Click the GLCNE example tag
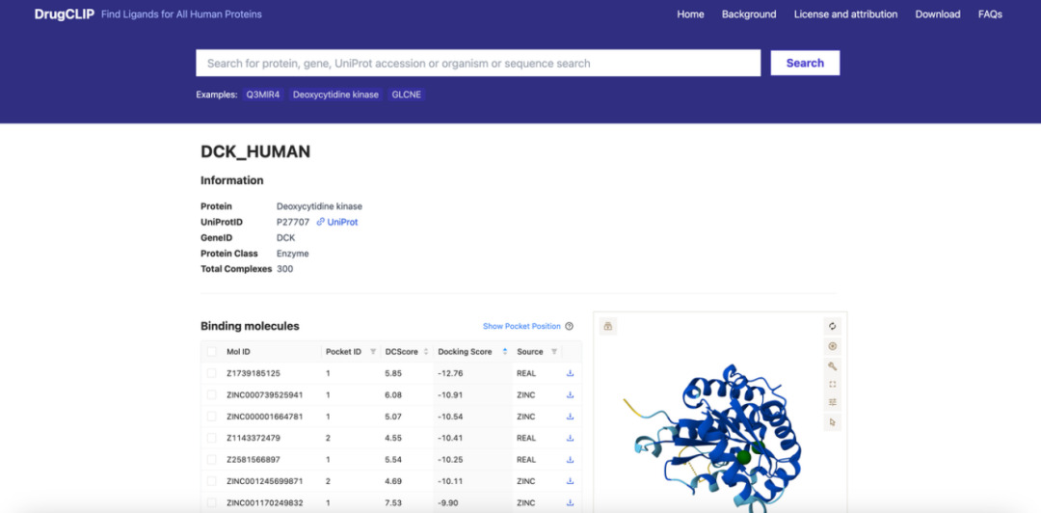Screen dimensions: 1041x513 click(407, 94)
